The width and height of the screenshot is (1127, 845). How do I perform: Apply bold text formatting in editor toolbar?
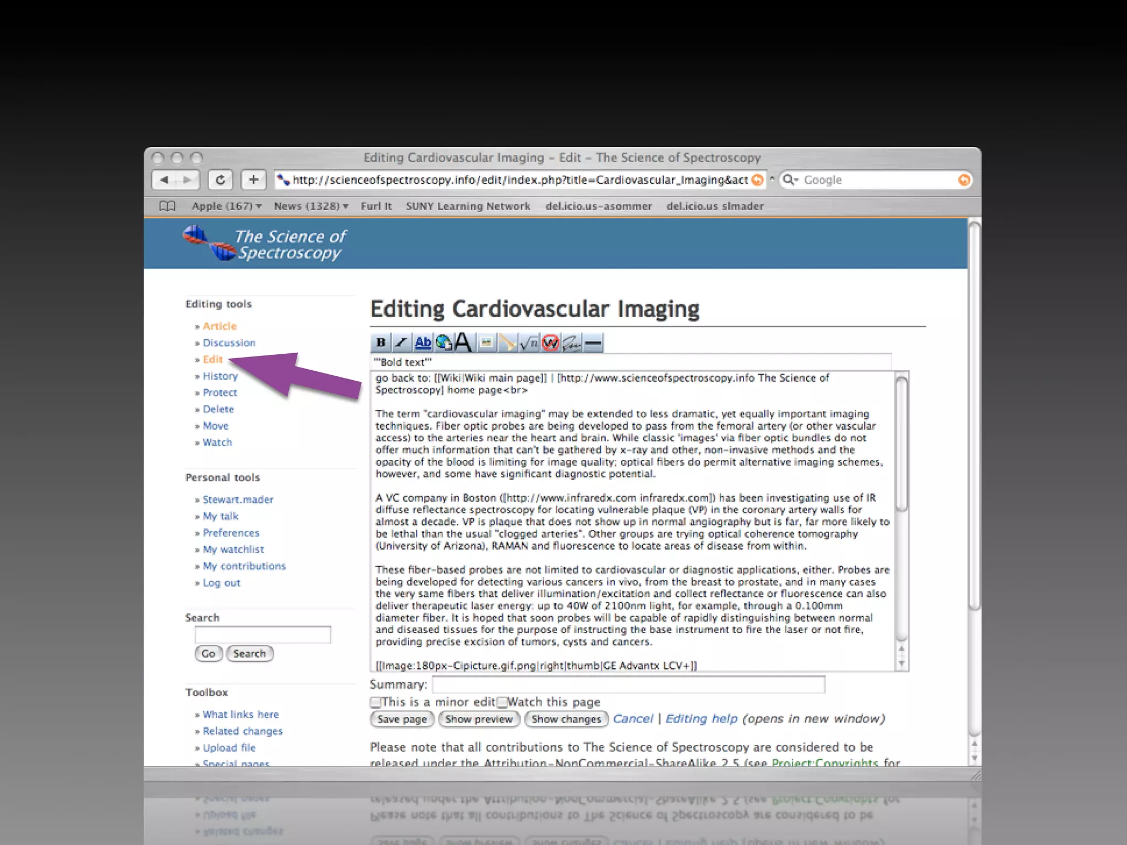point(381,343)
